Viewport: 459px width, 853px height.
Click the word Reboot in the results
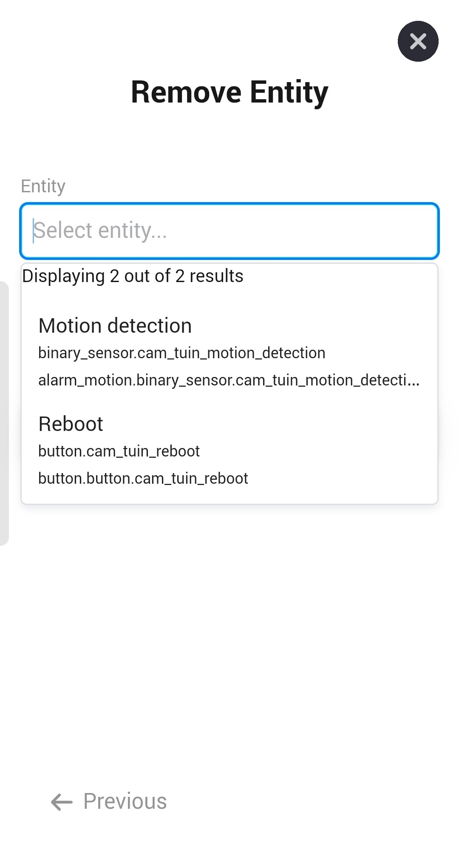tap(71, 424)
